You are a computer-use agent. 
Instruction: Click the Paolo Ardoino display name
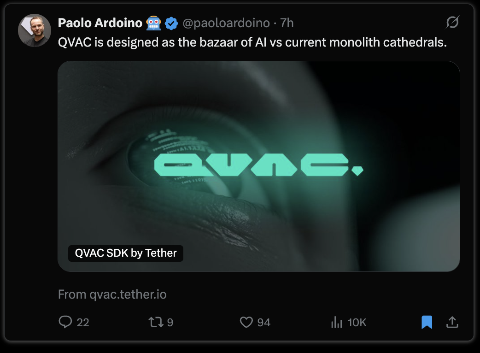point(100,23)
